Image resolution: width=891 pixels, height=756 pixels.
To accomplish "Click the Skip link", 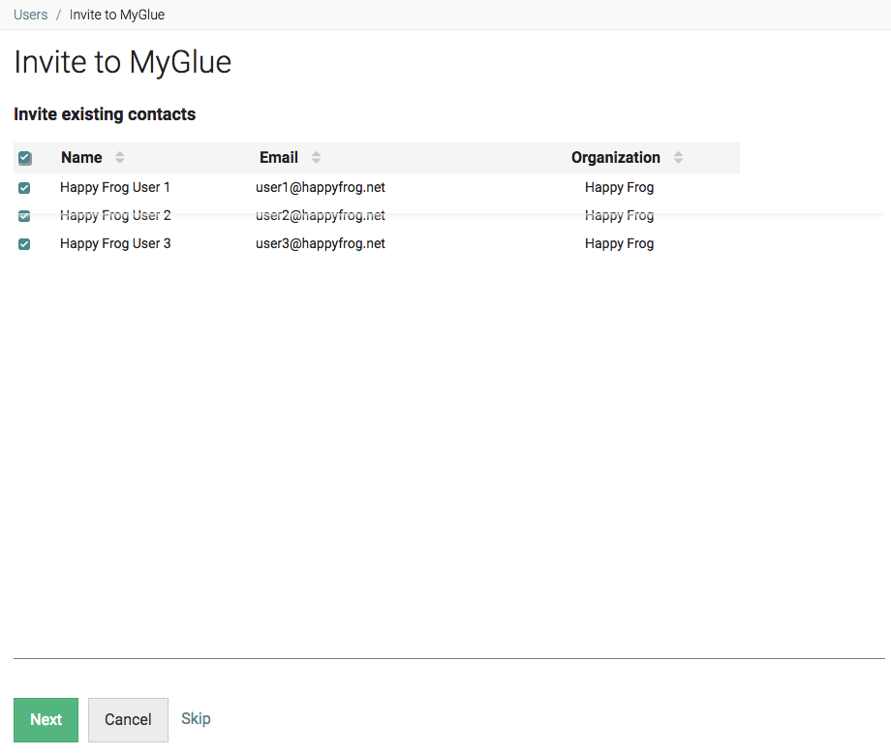I will click(196, 718).
